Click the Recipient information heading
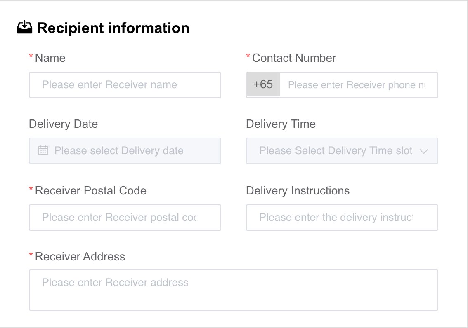 113,28
